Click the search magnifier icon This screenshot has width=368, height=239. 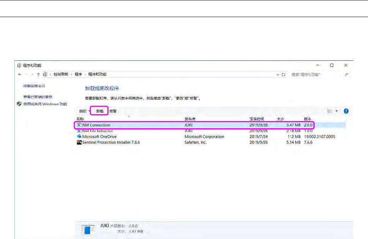click(x=346, y=75)
